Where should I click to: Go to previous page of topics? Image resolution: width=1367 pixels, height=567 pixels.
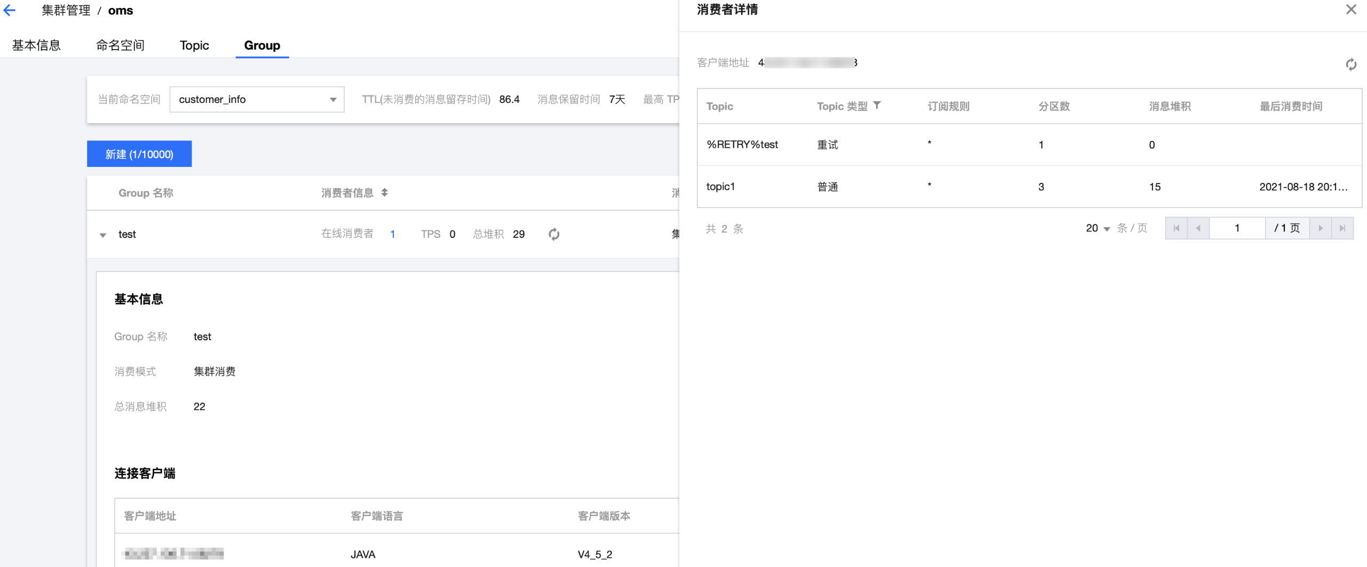1198,228
